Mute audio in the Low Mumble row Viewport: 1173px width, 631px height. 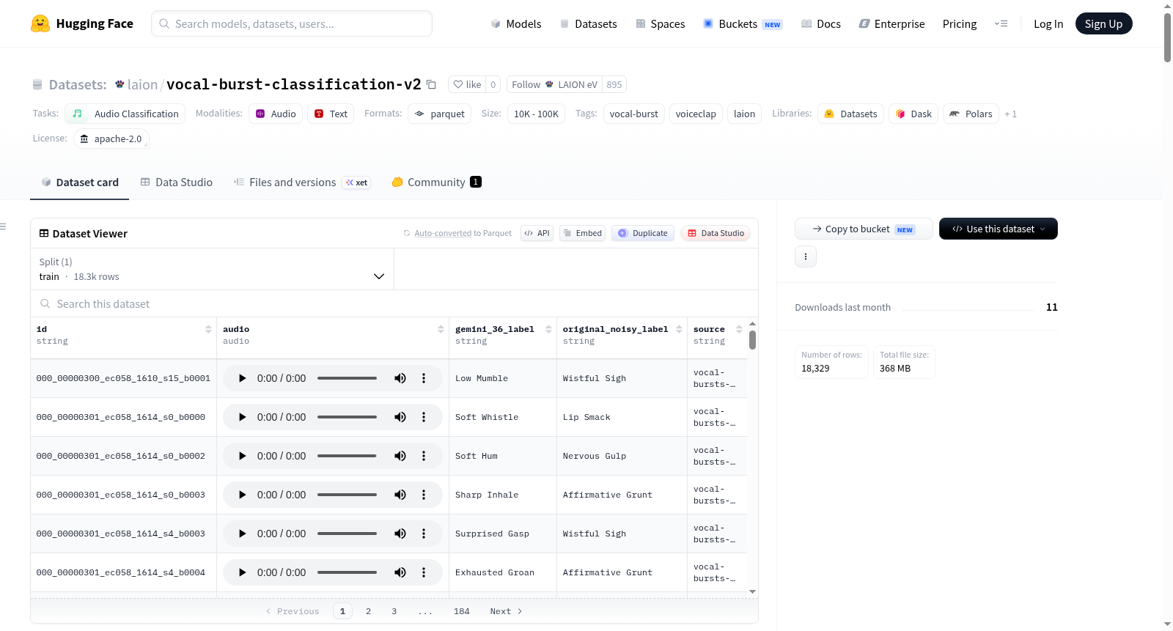pyautogui.click(x=400, y=378)
